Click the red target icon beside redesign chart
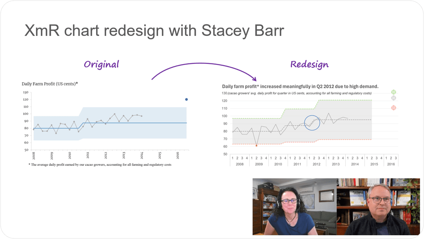Screen dimensions: 424x239 [393, 108]
